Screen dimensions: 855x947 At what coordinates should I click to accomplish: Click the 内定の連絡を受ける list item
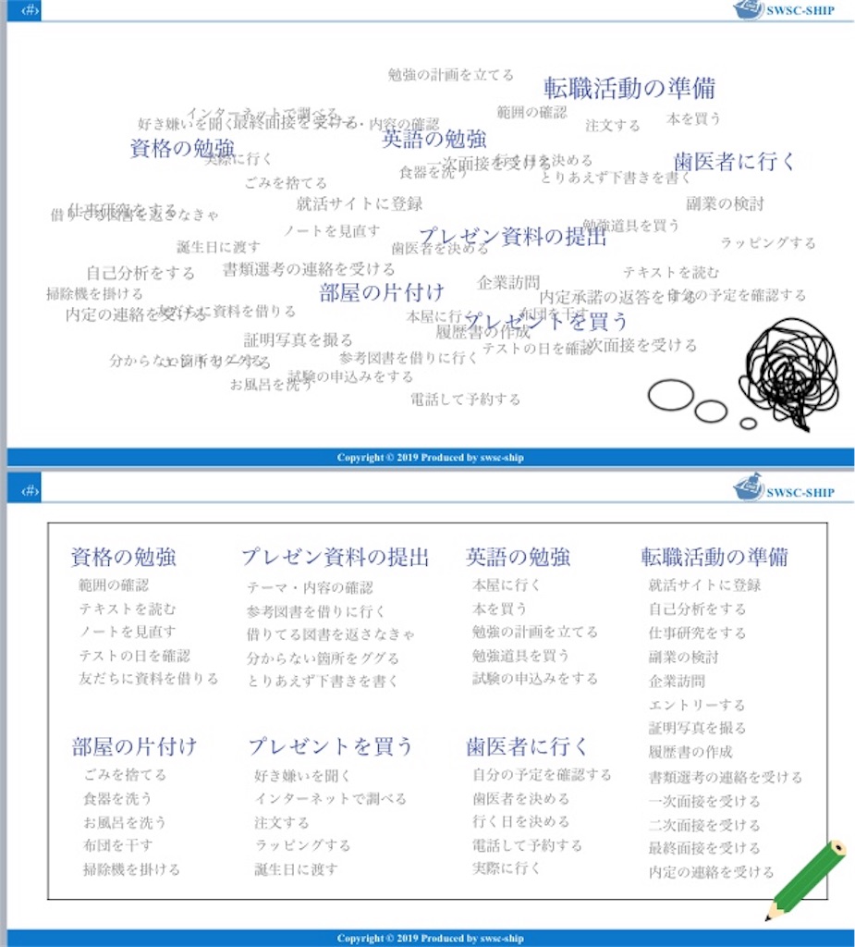tap(714, 870)
